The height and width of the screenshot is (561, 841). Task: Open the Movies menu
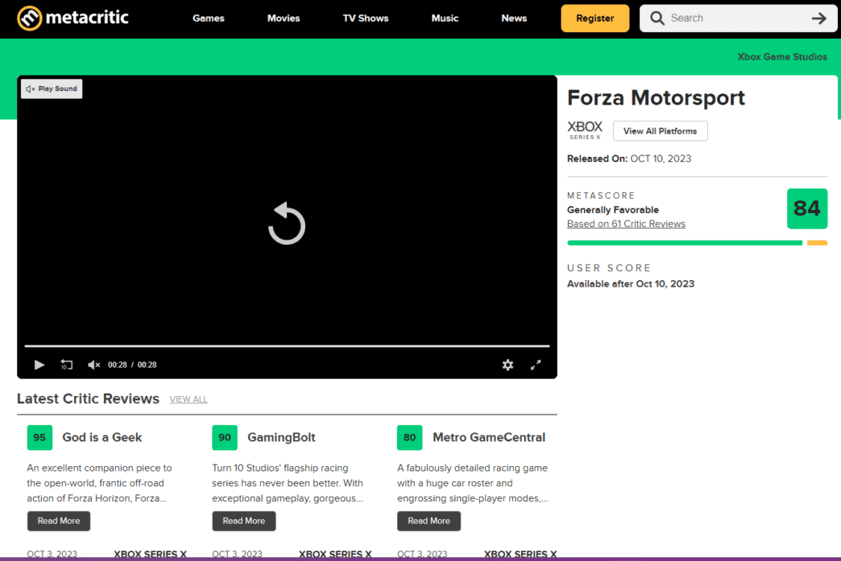[x=284, y=19]
